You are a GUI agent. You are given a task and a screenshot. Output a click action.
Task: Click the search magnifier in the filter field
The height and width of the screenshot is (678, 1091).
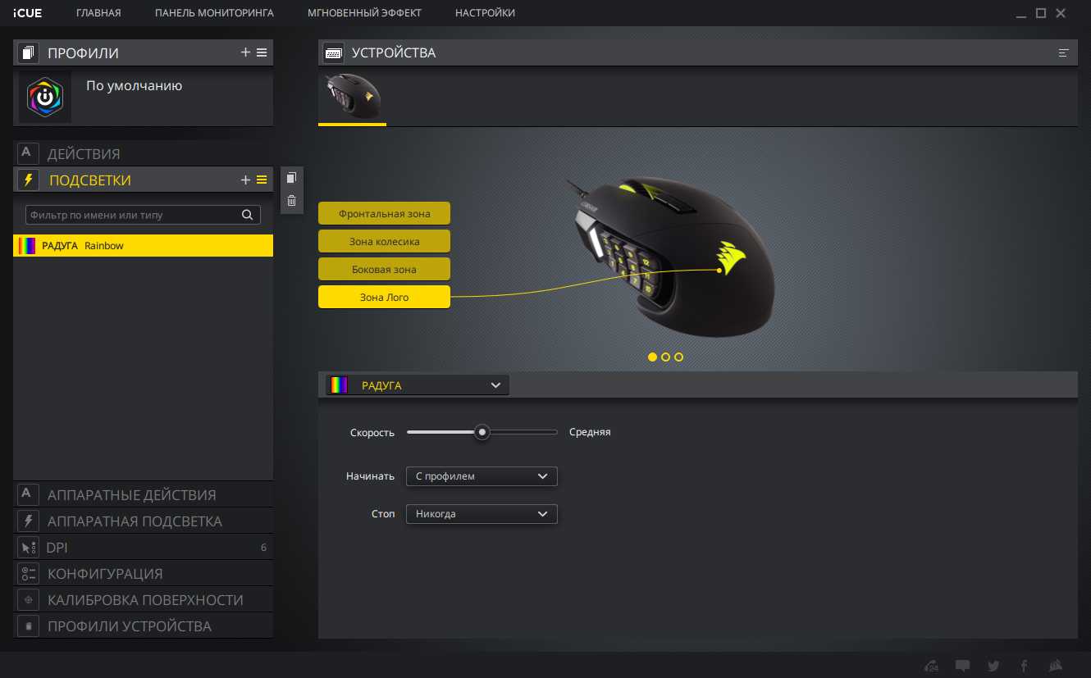pyautogui.click(x=247, y=215)
